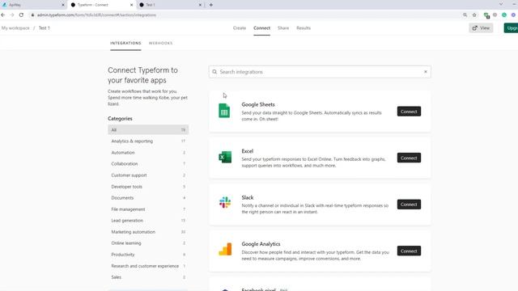
Task: Switch to the Webhooks sub-tab
Action: [160, 43]
